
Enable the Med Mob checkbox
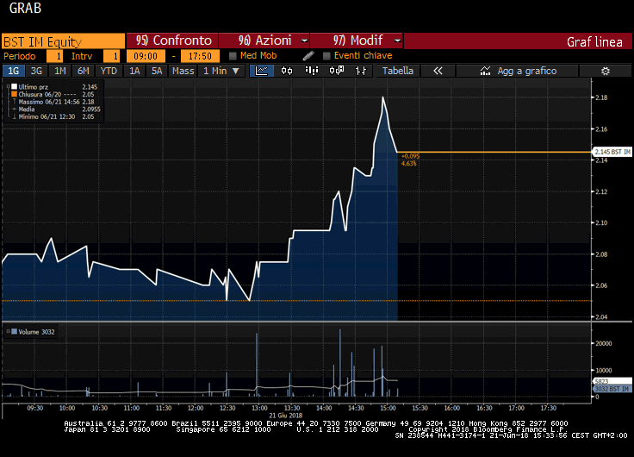point(233,56)
